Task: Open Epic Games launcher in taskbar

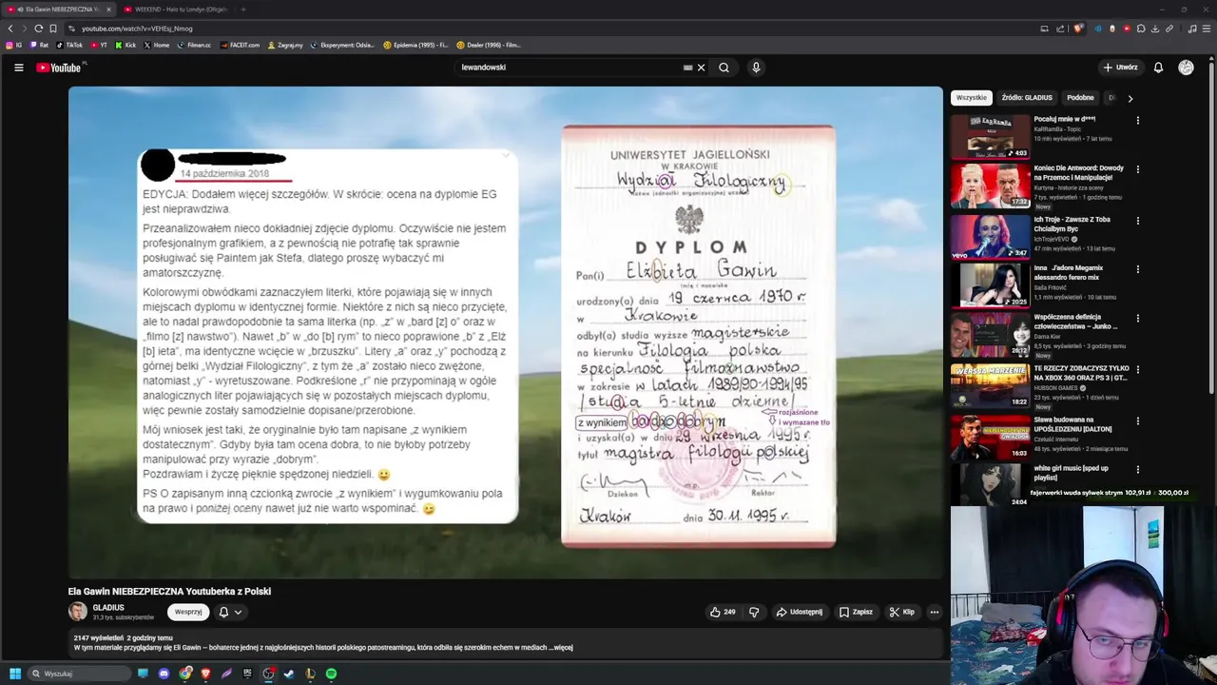Action: click(247, 674)
